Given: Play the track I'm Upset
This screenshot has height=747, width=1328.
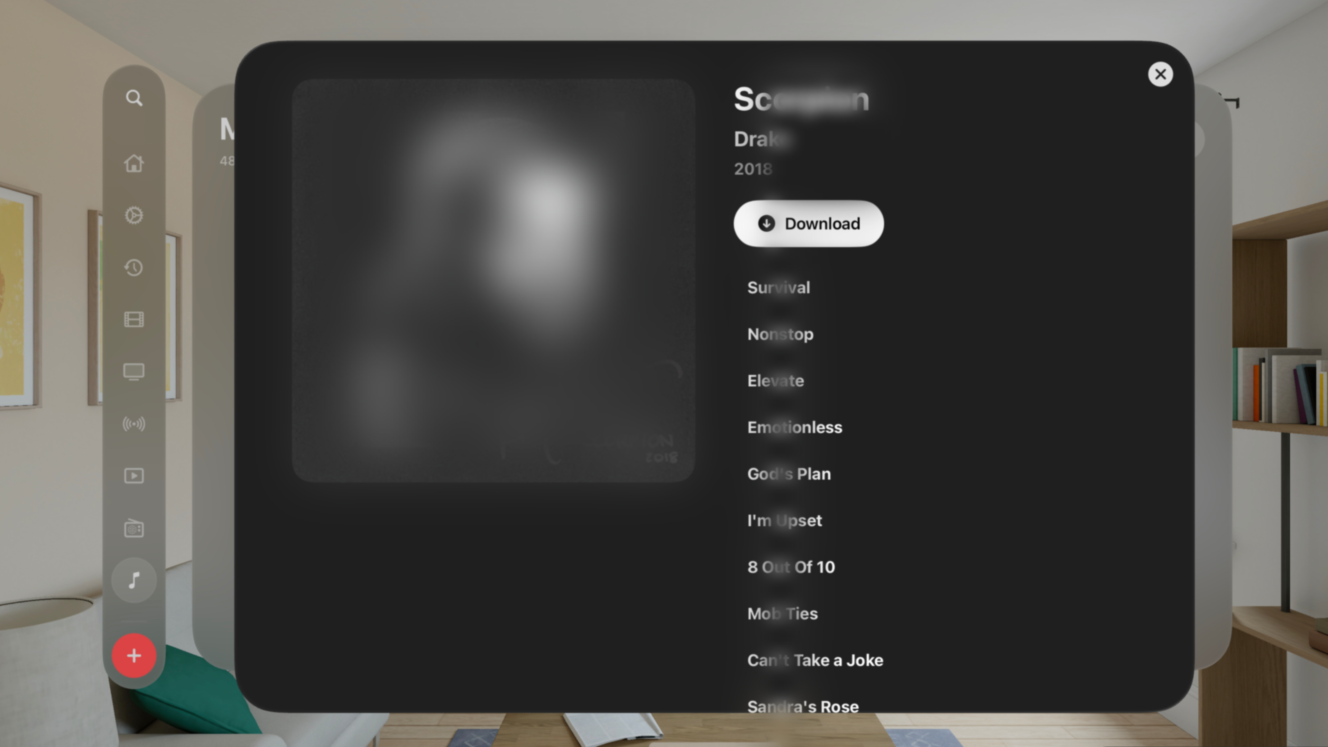Looking at the screenshot, I should [x=785, y=521].
